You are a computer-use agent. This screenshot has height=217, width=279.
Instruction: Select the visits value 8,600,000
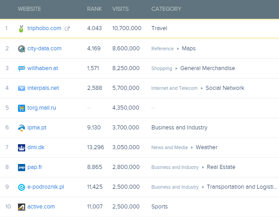click(x=126, y=49)
